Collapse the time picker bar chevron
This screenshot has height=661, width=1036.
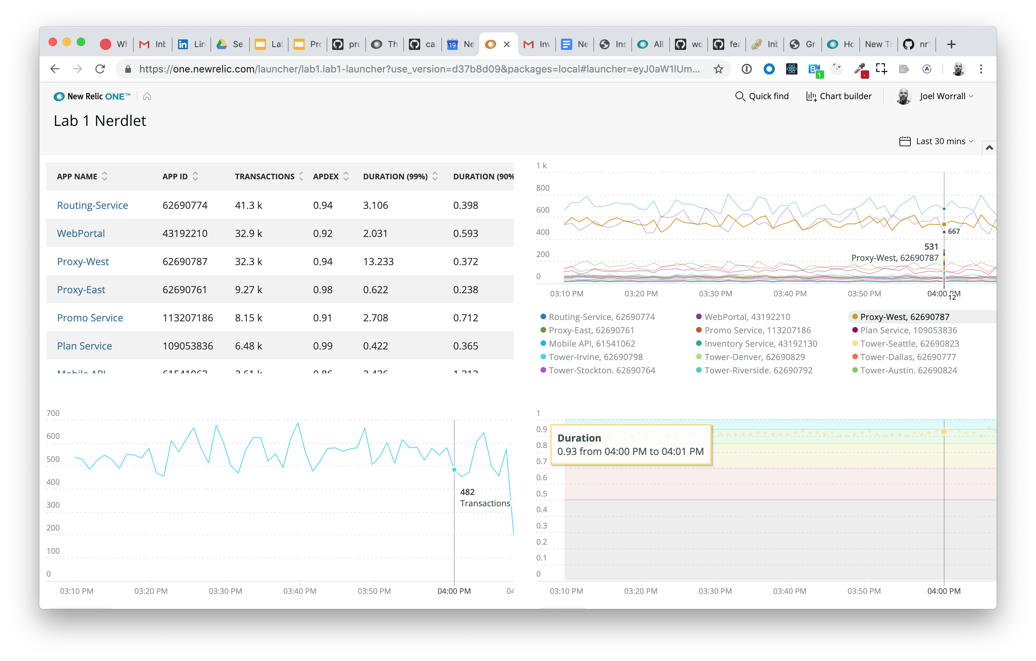pos(989,148)
